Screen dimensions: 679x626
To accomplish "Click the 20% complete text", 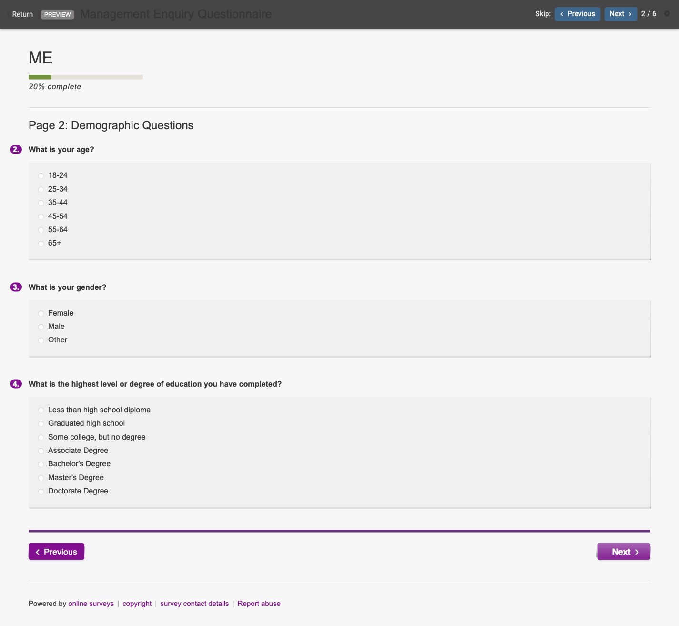I will [x=55, y=87].
